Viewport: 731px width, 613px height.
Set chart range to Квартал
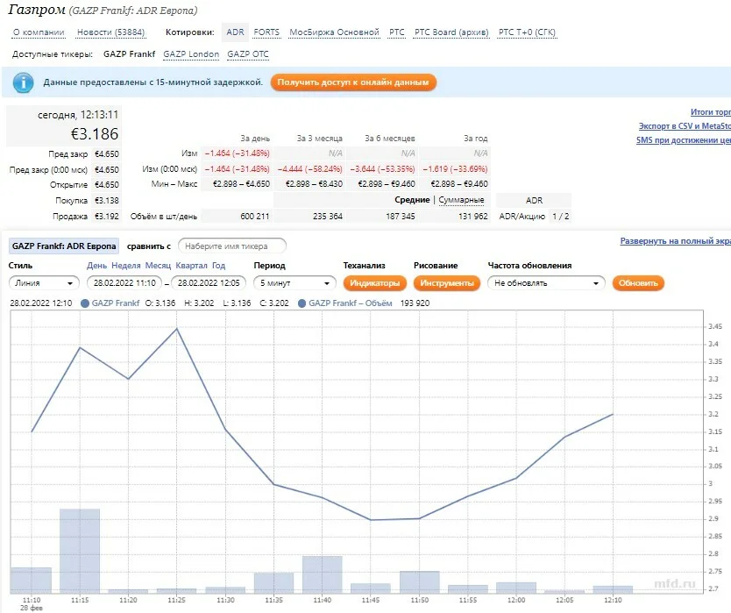(191, 266)
